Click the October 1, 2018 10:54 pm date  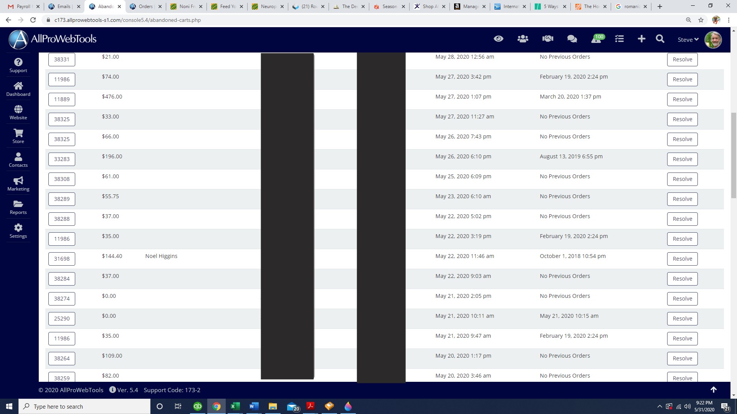click(x=573, y=256)
